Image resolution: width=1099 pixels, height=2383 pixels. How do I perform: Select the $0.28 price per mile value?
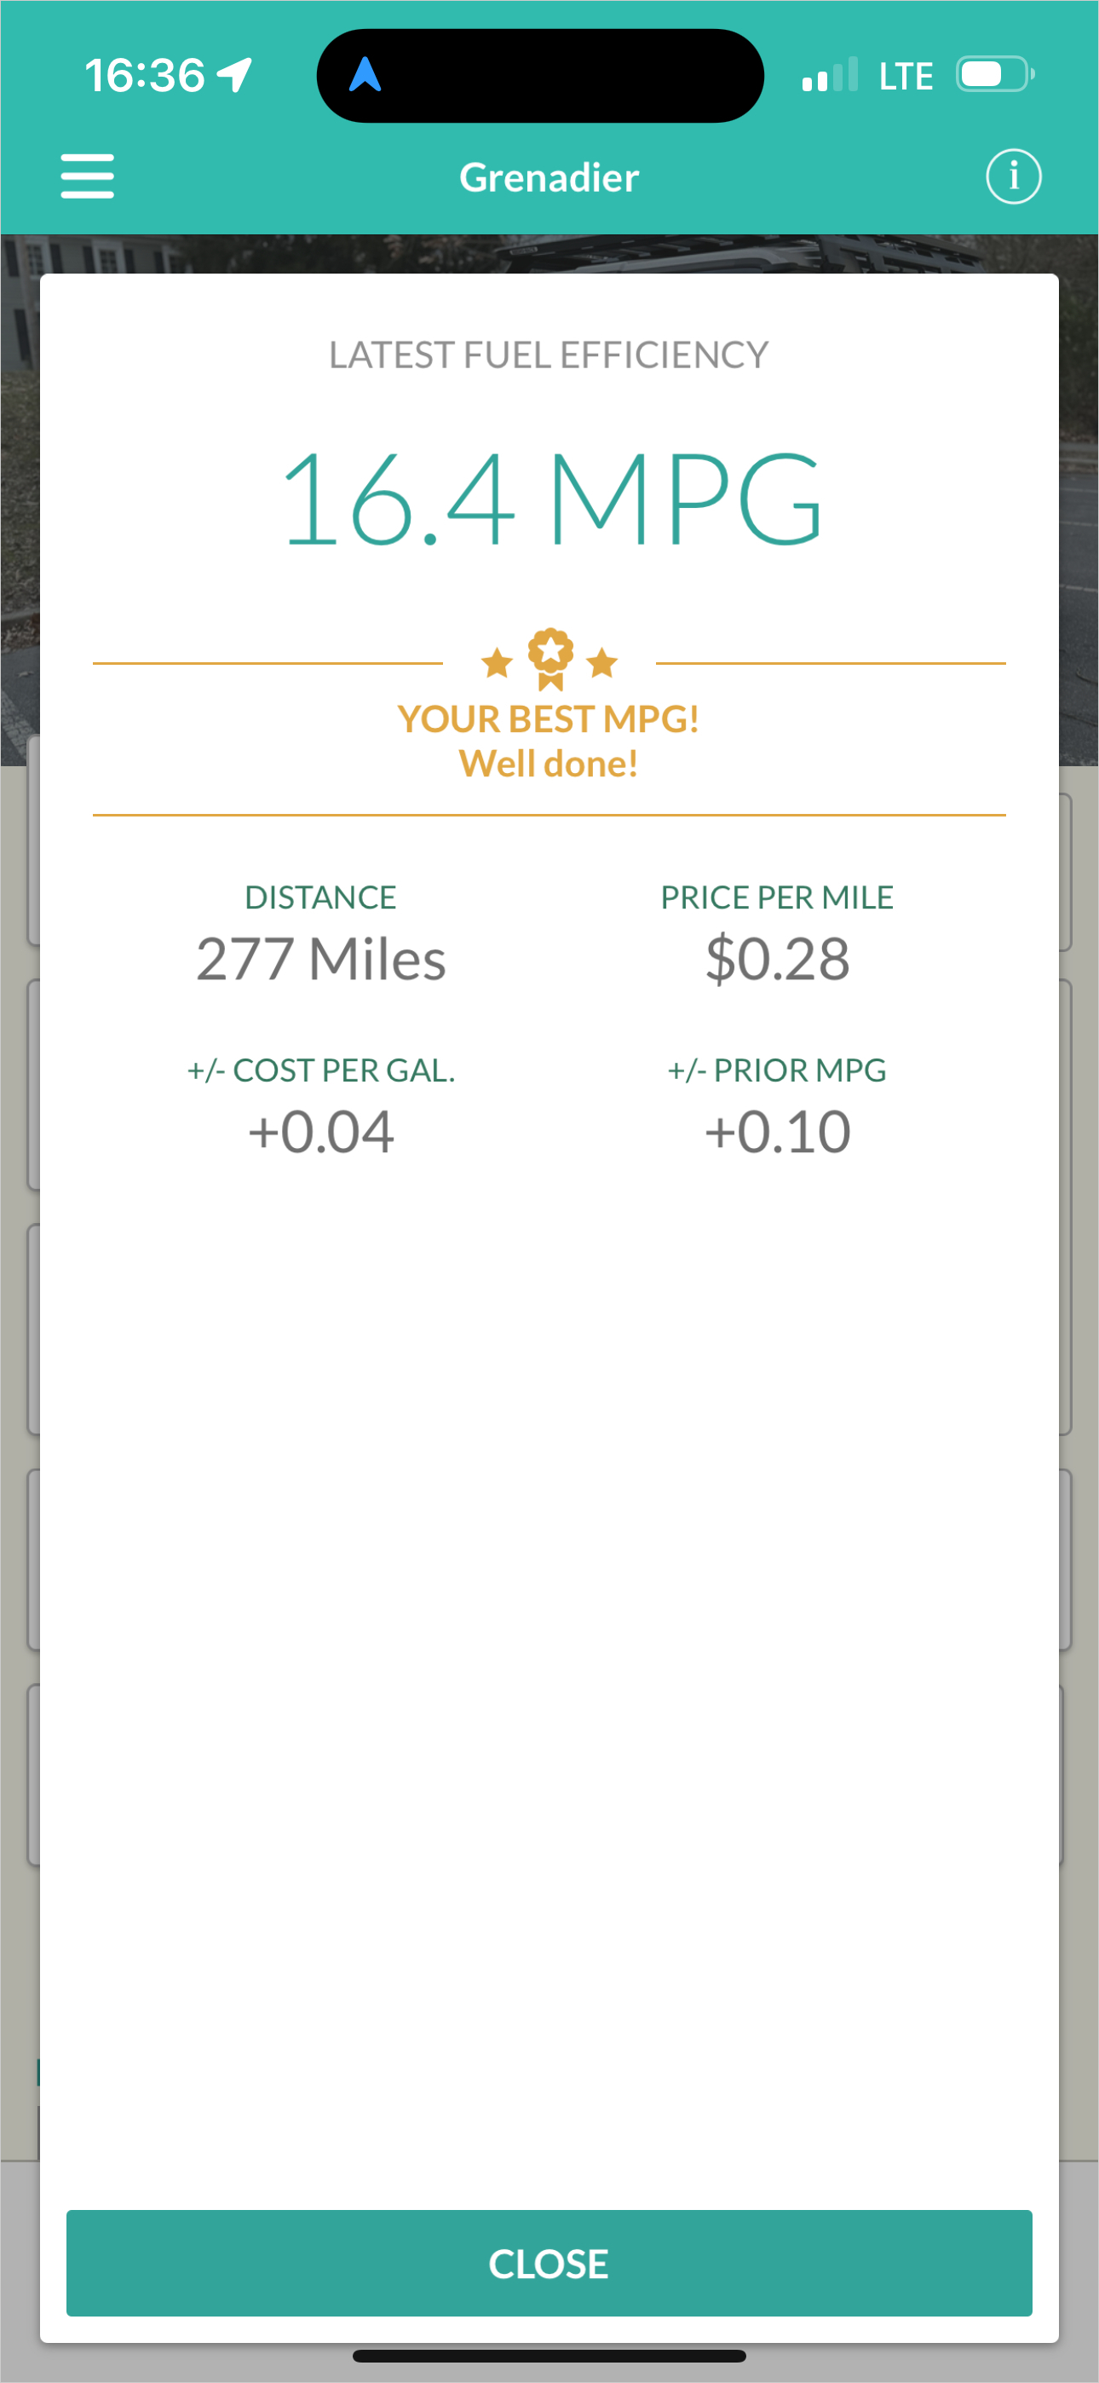coord(777,958)
